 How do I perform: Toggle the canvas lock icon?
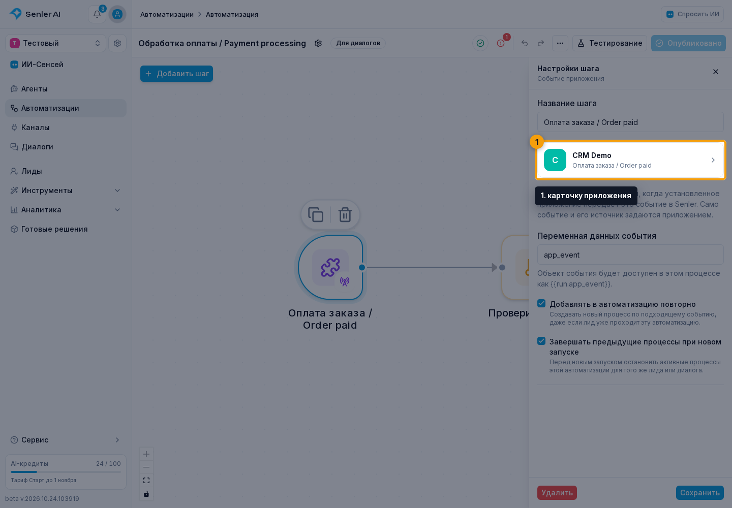[146, 494]
